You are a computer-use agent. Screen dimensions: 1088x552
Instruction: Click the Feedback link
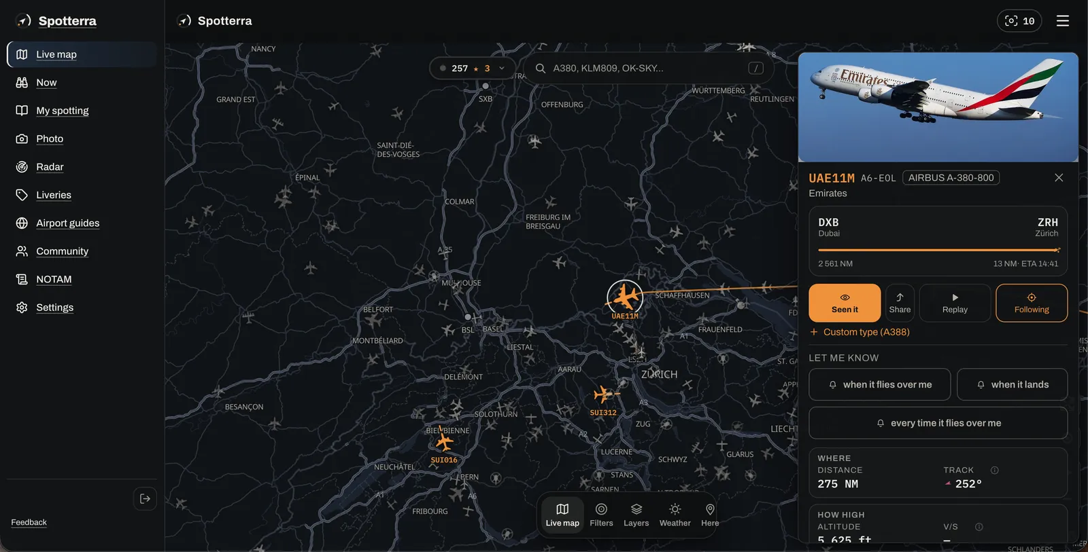[29, 522]
